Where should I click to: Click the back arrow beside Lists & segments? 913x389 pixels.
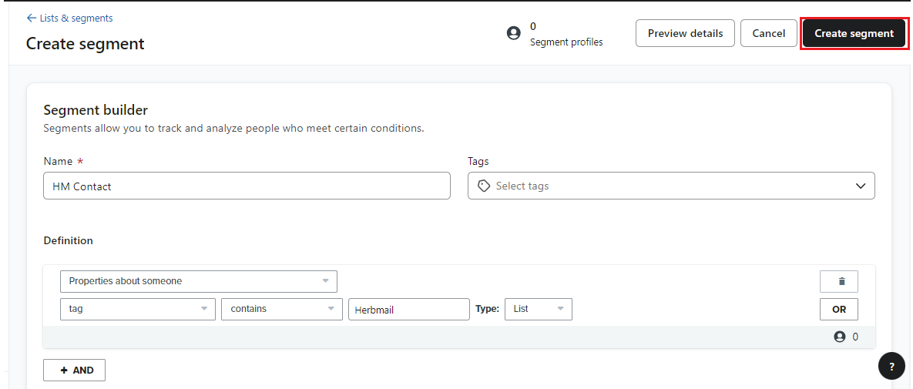(x=31, y=18)
